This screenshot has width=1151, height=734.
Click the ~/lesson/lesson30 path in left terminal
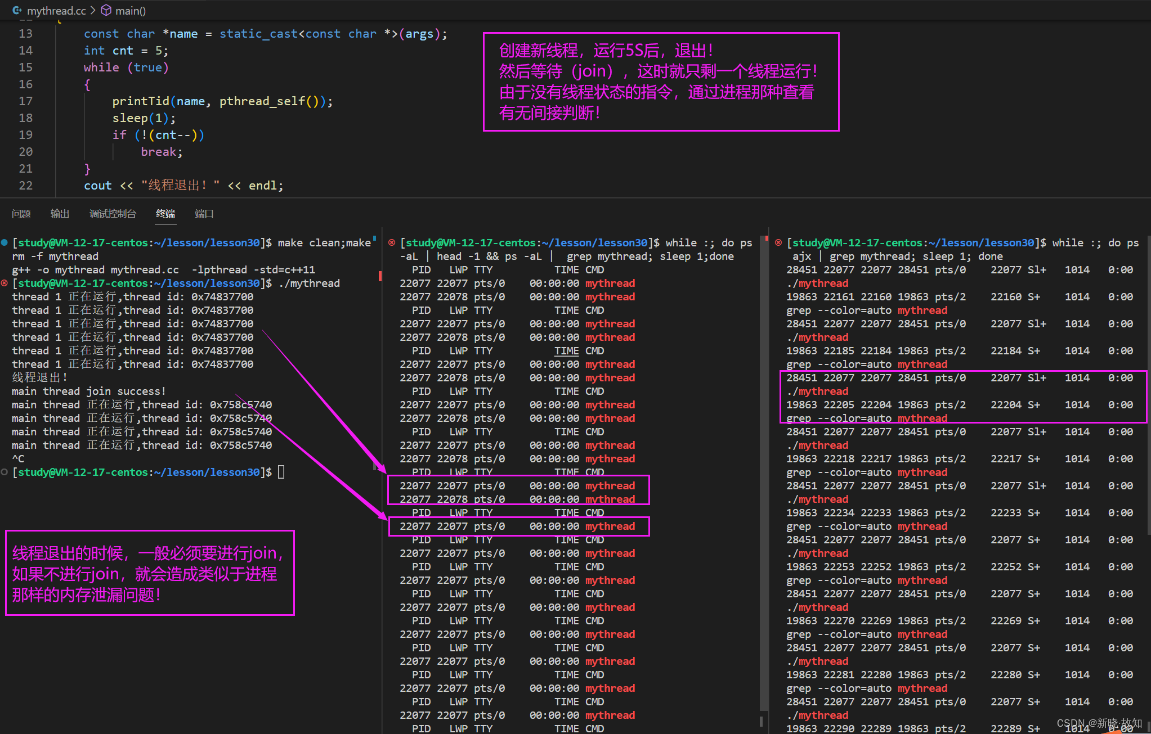pos(207,242)
